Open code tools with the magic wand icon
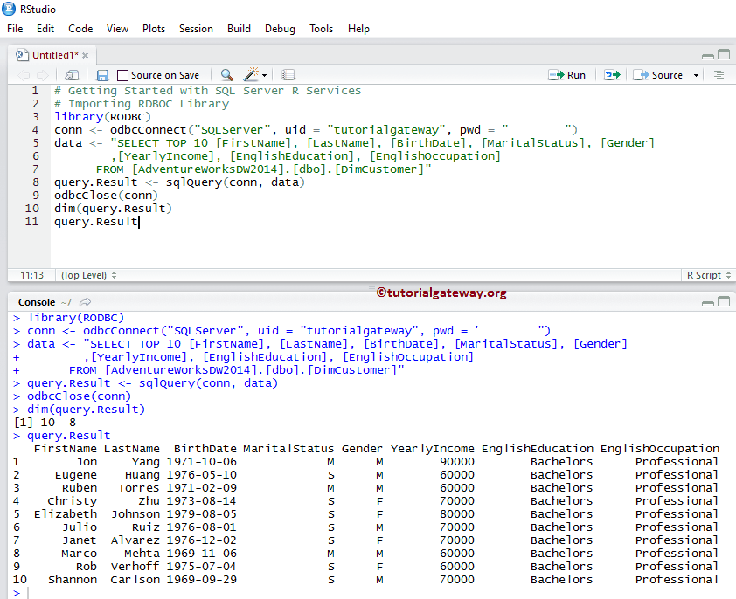Viewport: 736px width, 599px height. click(252, 74)
